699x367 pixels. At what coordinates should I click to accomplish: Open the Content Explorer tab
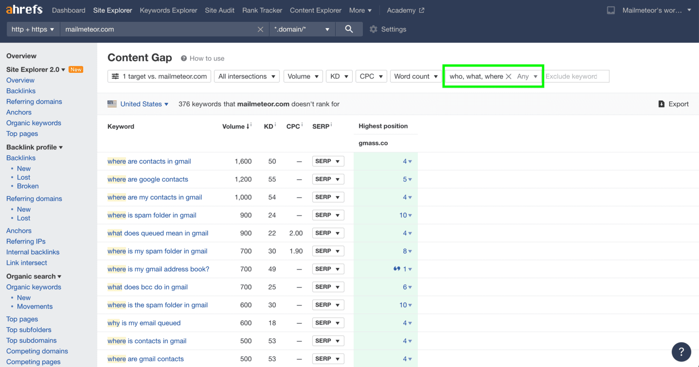tap(316, 10)
